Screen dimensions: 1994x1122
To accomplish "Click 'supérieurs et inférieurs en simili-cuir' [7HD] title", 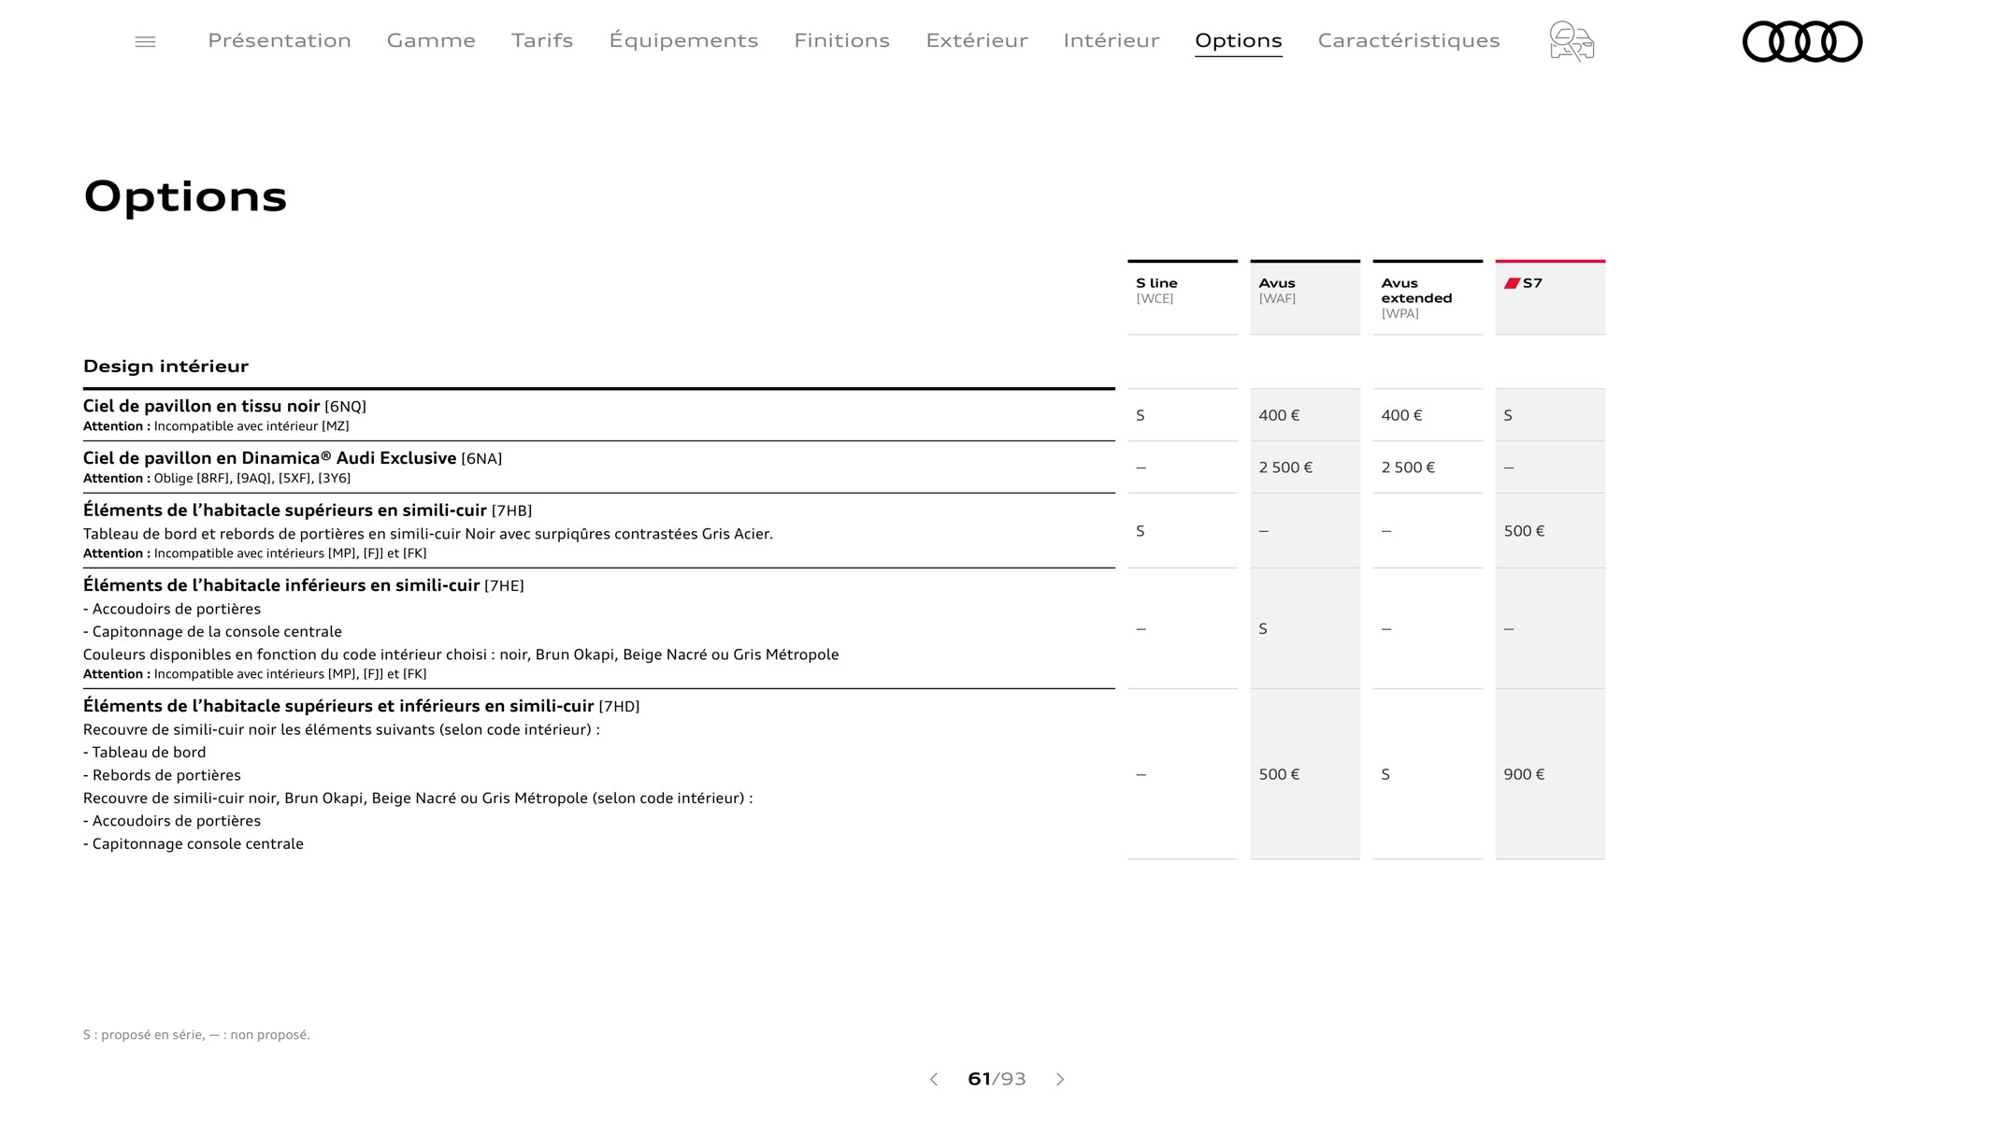I will (361, 706).
